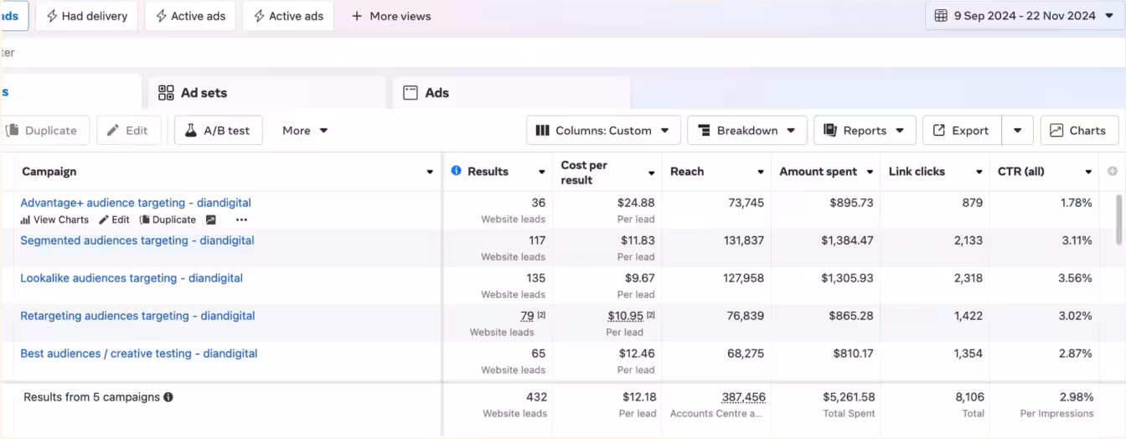Click the columns icon next to Columns: Custom
The height and width of the screenshot is (439, 1126).
[x=542, y=131]
